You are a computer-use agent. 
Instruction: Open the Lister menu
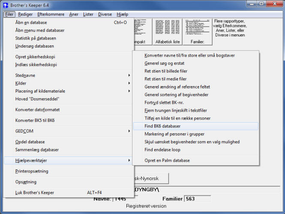tap(88, 14)
